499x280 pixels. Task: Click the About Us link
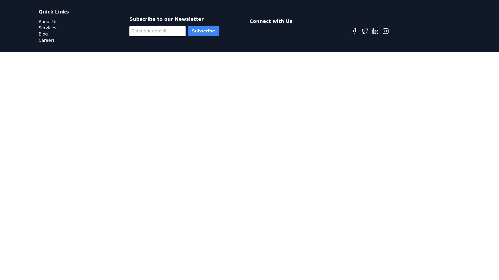pos(48,22)
